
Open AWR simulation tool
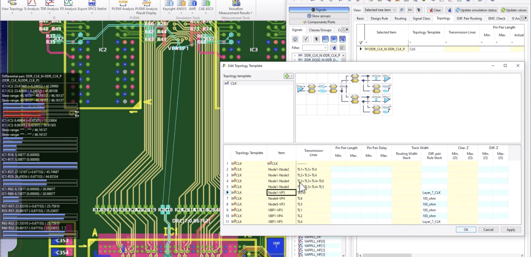(192, 6)
